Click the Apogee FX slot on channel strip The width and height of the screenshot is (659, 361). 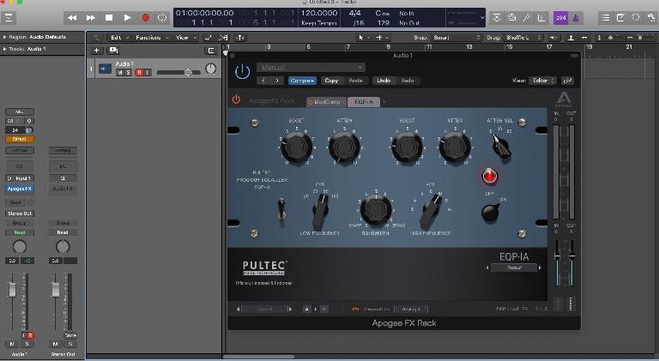coord(20,189)
